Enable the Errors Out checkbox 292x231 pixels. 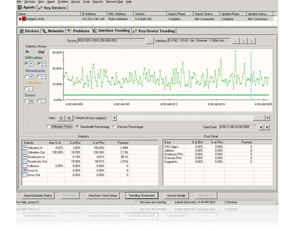(39, 101)
